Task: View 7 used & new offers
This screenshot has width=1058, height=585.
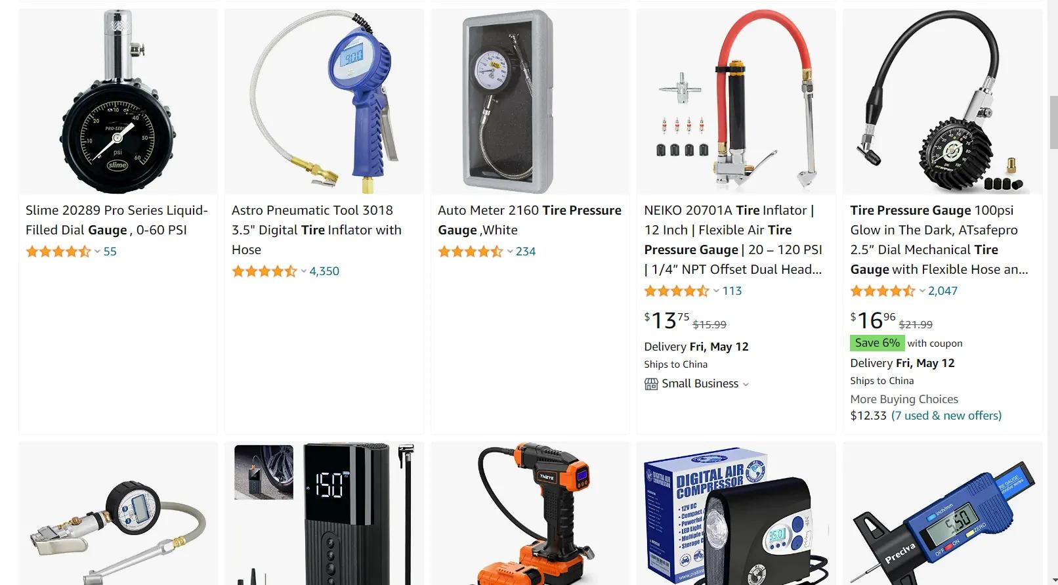Action: point(946,416)
